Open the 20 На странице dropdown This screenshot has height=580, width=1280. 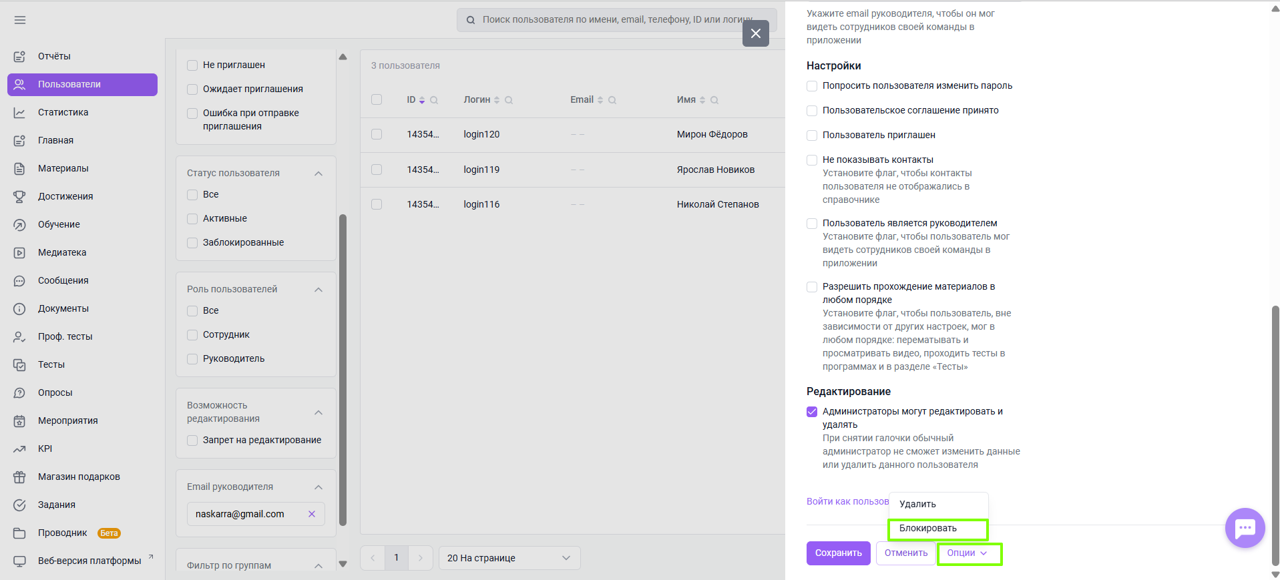coord(509,558)
